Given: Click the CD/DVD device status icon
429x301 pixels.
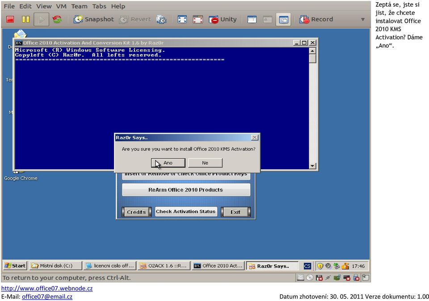Looking at the screenshot, I should (x=310, y=278).
